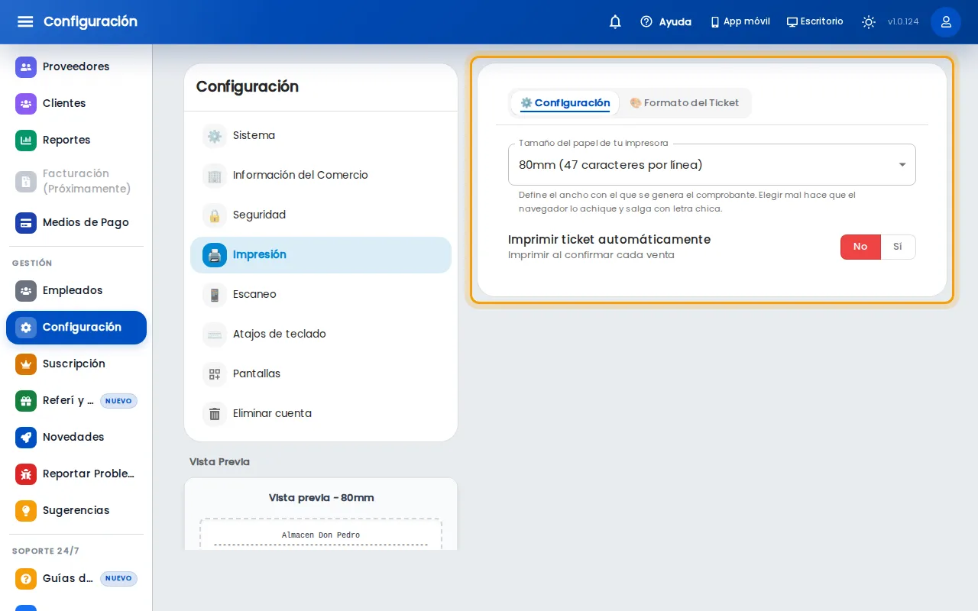Click the Empleados sidebar icon
The height and width of the screenshot is (611, 978).
(x=26, y=290)
